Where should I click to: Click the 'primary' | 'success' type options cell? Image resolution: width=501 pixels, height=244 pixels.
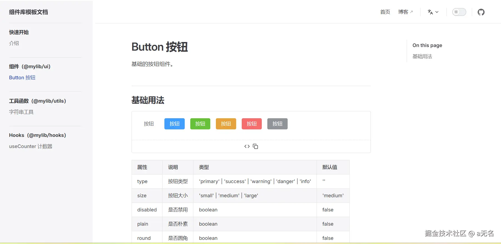pos(255,181)
